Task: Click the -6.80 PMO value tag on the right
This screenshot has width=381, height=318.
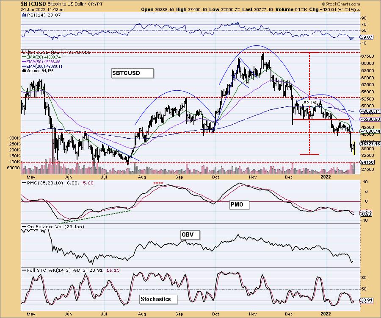Action: click(366, 214)
